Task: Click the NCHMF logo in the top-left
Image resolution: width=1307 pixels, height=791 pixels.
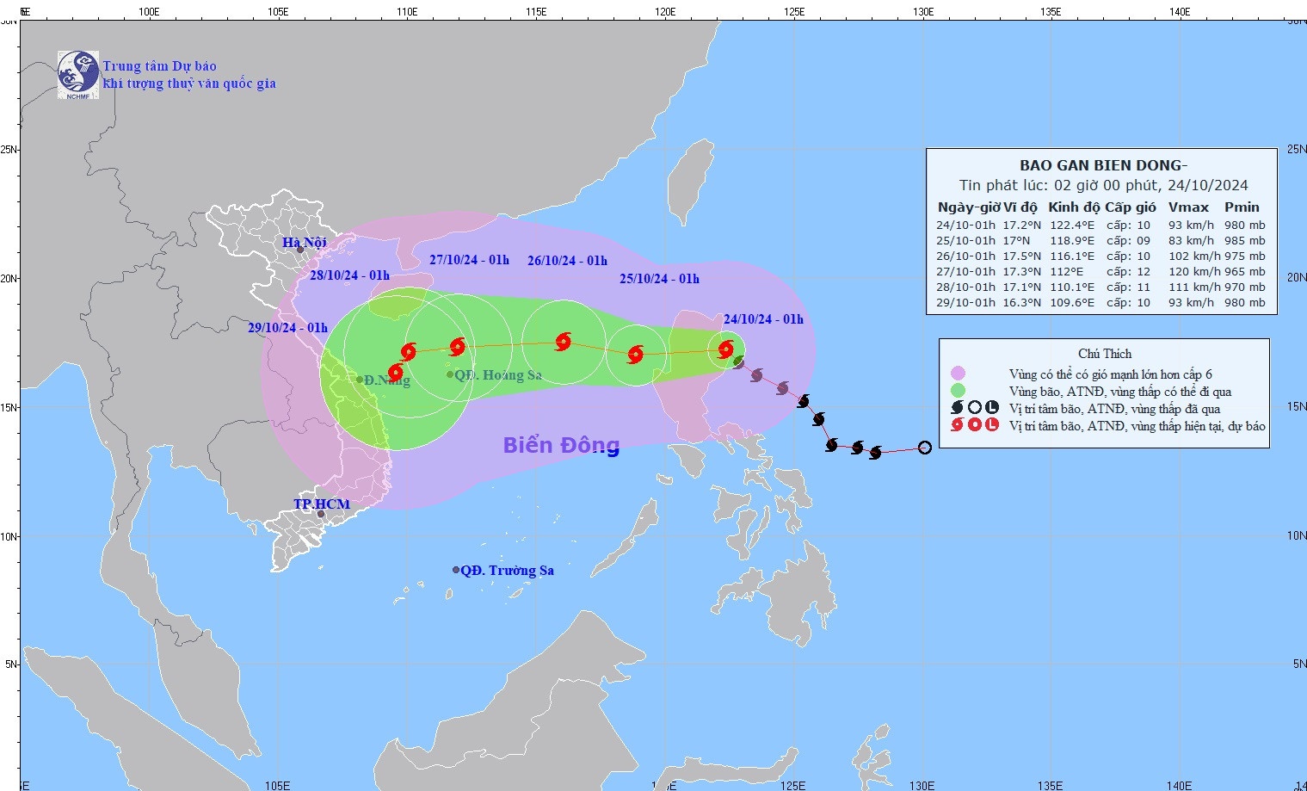Action: tap(78, 74)
